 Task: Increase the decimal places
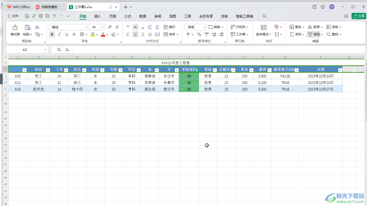click(214, 34)
